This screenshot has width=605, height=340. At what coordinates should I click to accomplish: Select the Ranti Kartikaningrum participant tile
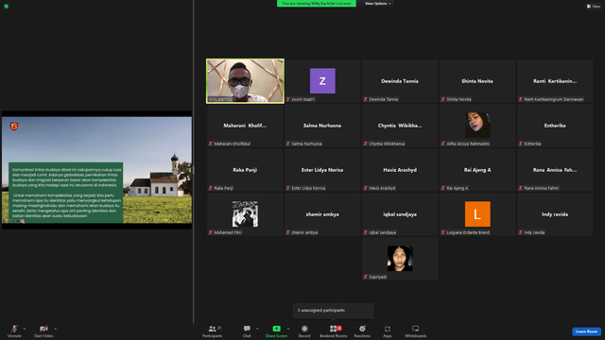pyautogui.click(x=555, y=81)
